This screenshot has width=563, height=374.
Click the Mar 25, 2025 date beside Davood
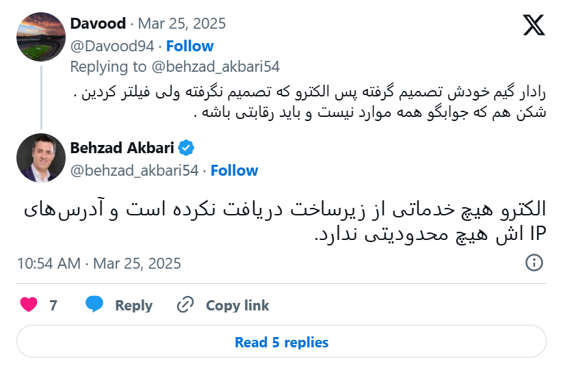click(182, 24)
